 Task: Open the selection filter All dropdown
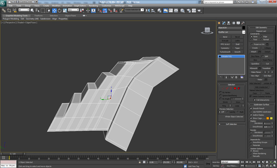[24, 10]
